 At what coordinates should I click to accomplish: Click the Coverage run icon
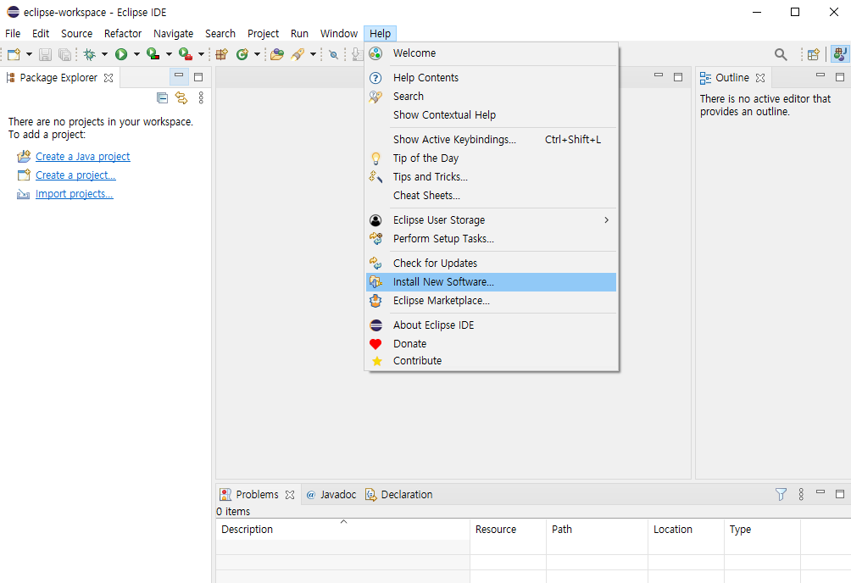click(x=153, y=54)
